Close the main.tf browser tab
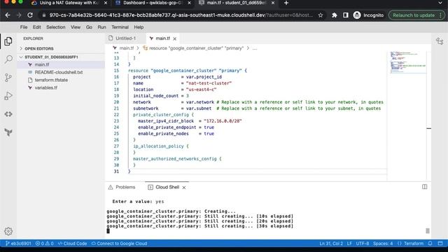The width and height of the screenshot is (448, 252). coord(272,3)
